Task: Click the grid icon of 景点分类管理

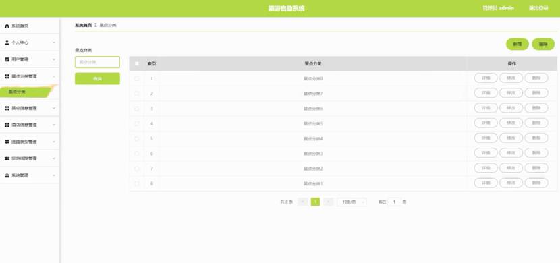Action: [7, 76]
